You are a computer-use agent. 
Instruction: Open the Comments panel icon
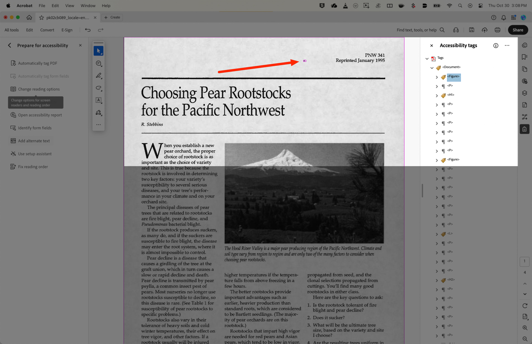pos(525,45)
